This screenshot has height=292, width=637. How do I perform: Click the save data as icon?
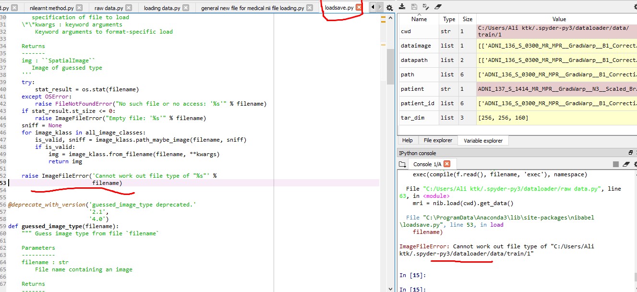tap(425, 7)
